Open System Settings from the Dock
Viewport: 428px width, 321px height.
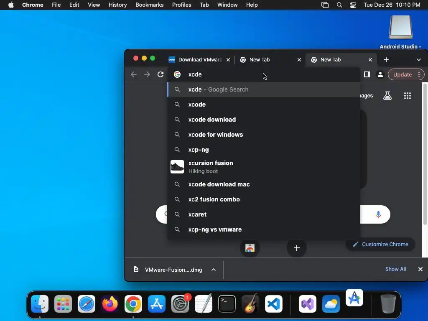click(x=180, y=304)
